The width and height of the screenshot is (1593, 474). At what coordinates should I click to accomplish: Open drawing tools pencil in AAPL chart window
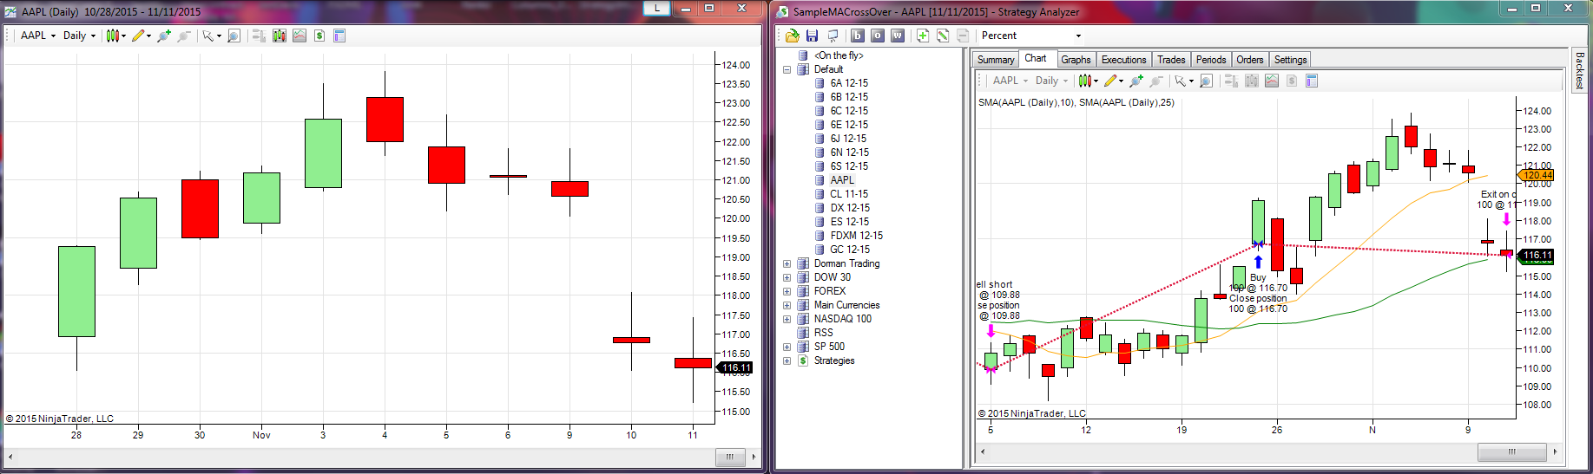[x=141, y=36]
